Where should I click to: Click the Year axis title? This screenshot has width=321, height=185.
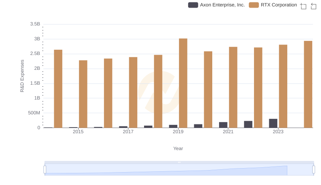(x=178, y=148)
